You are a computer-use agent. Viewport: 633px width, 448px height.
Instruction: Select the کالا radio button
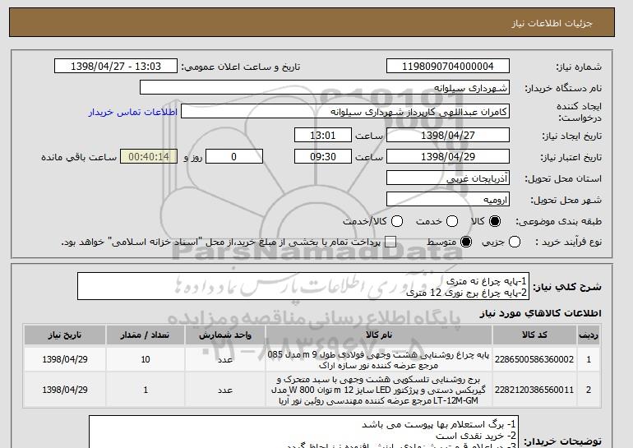click(495, 221)
